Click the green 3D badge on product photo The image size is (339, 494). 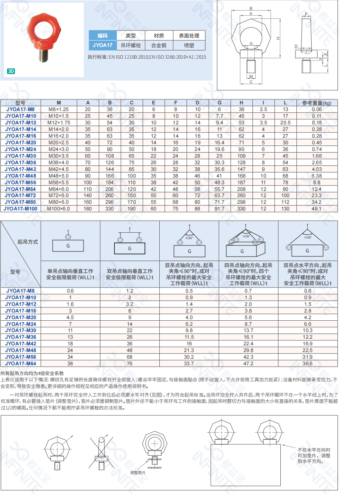11,71
